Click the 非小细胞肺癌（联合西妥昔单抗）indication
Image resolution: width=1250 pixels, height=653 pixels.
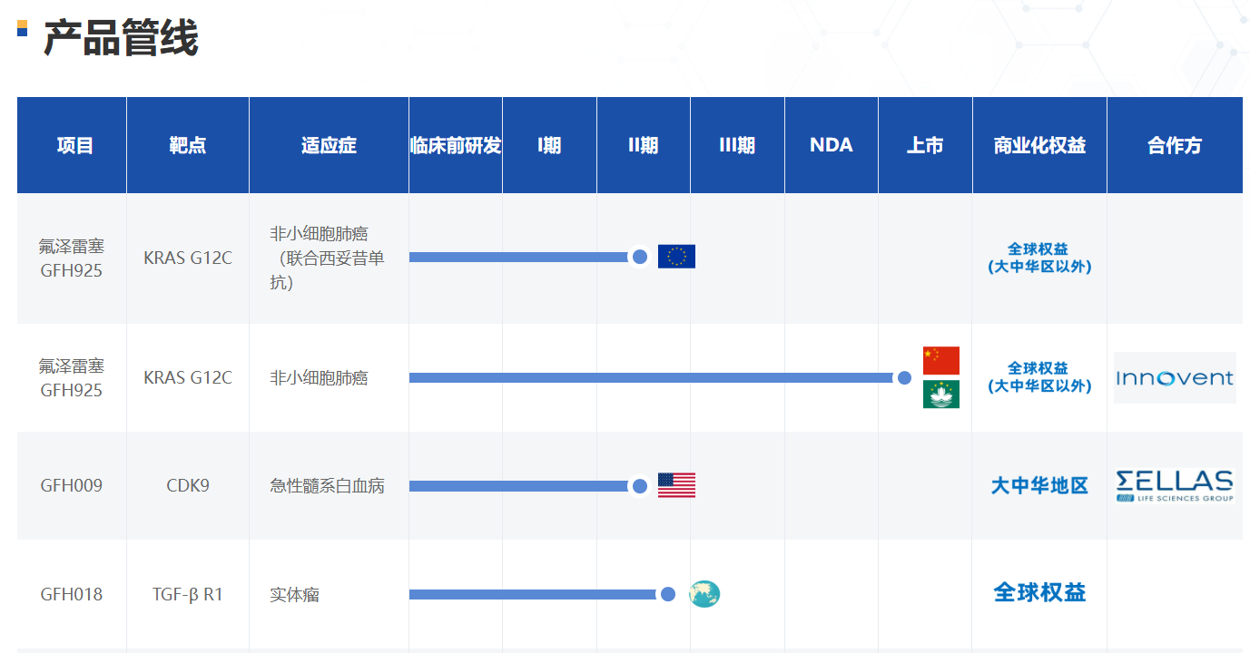(327, 258)
